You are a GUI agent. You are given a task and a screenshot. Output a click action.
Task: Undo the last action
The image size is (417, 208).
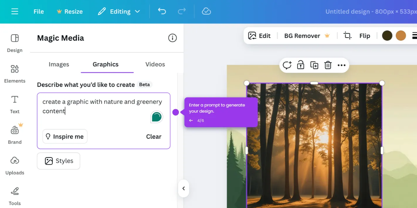tap(162, 11)
